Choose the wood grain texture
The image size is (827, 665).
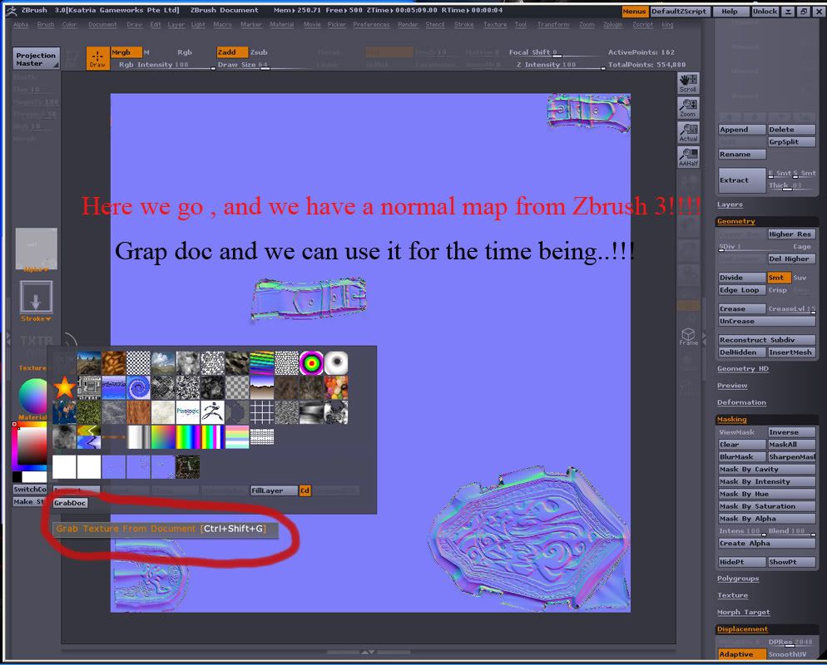coord(138,412)
